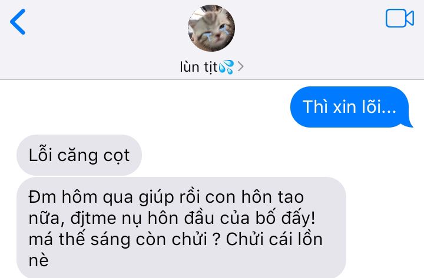Tap the words 'giúp rồi con hôn tao'
Screen dimensions: 424x278
point(221,197)
